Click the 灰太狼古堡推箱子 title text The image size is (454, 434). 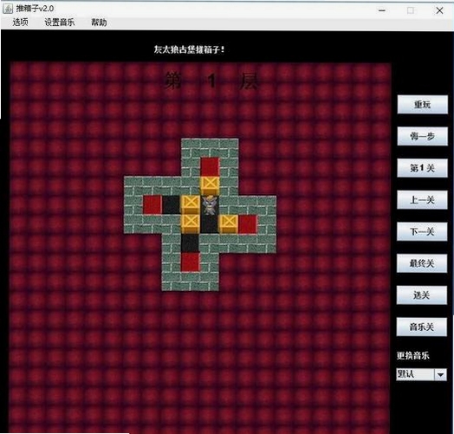click(190, 49)
